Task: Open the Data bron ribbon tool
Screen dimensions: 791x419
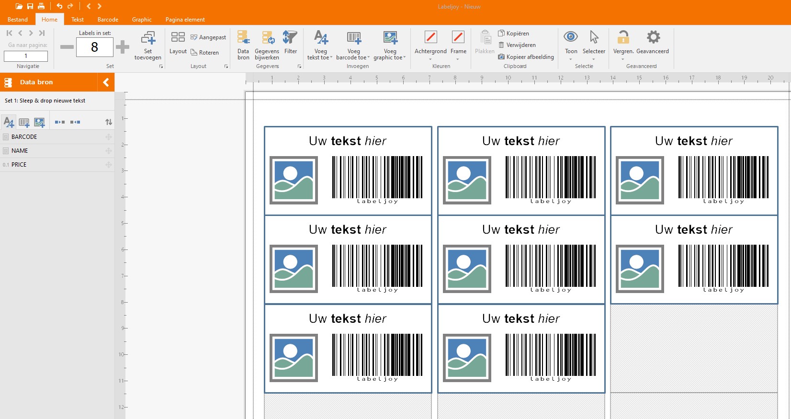Action: pos(243,45)
